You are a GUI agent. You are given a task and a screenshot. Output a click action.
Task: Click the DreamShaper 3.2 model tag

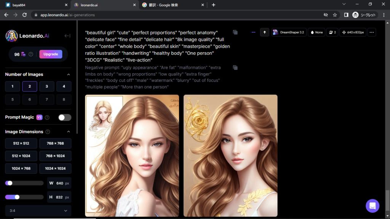pos(289,32)
